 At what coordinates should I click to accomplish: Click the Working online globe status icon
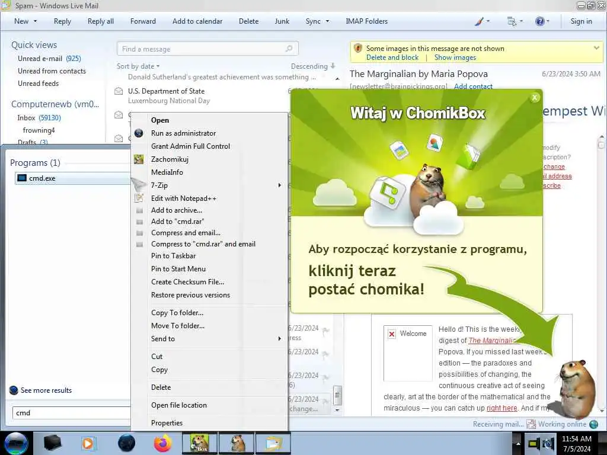point(593,424)
